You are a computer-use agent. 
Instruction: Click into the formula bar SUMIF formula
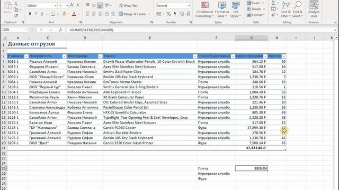pos(91,30)
